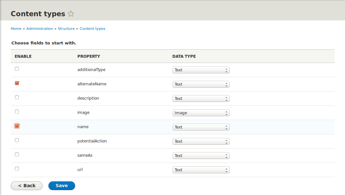This screenshot has height=195, width=345.
Task: Enable the description field checkbox
Action: click(x=17, y=97)
